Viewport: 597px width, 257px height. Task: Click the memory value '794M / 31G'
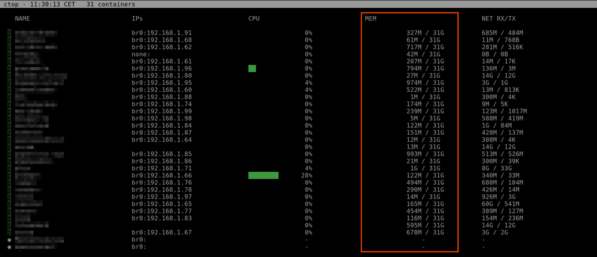(425, 69)
